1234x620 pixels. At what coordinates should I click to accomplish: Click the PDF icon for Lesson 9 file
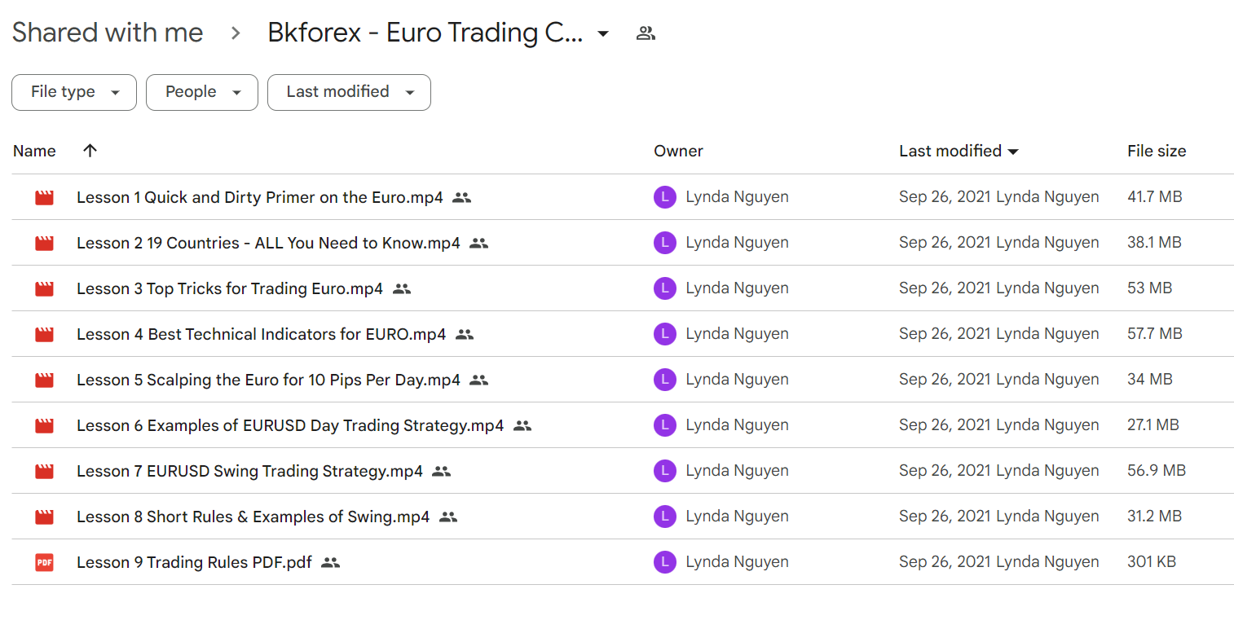(44, 562)
